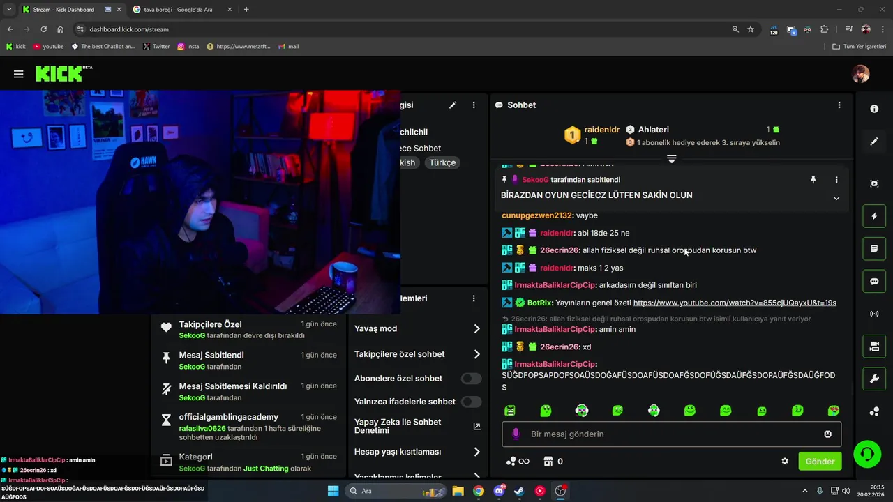
Task: Open moderation panel three-dot menu
Action: (474, 298)
